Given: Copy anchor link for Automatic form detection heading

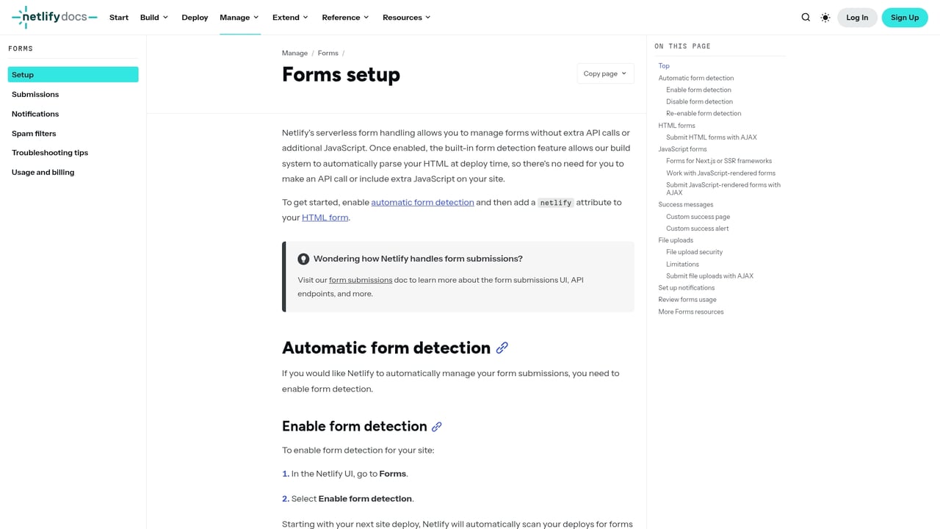Looking at the screenshot, I should [x=502, y=348].
